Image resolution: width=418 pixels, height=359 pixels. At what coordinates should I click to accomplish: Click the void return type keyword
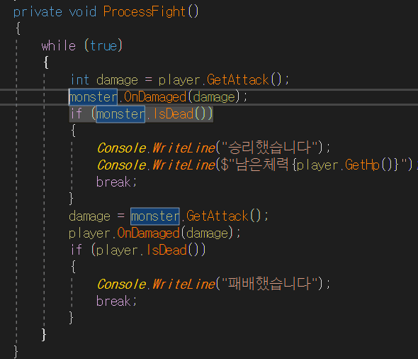coord(83,12)
